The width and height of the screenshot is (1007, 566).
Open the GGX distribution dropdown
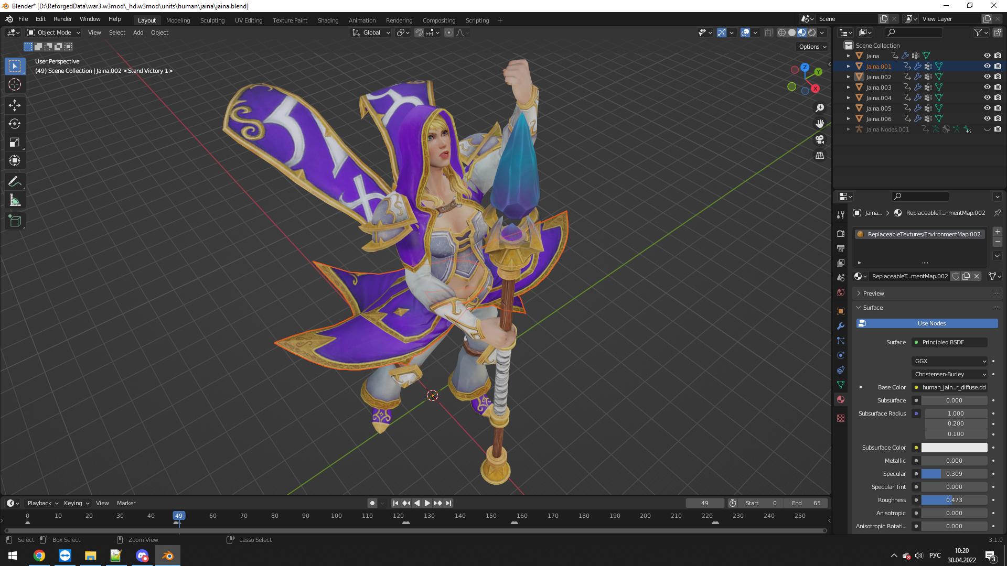click(950, 361)
